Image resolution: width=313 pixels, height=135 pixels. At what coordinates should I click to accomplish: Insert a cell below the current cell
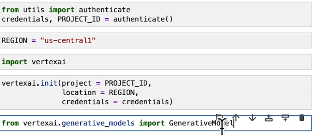[285, 118]
